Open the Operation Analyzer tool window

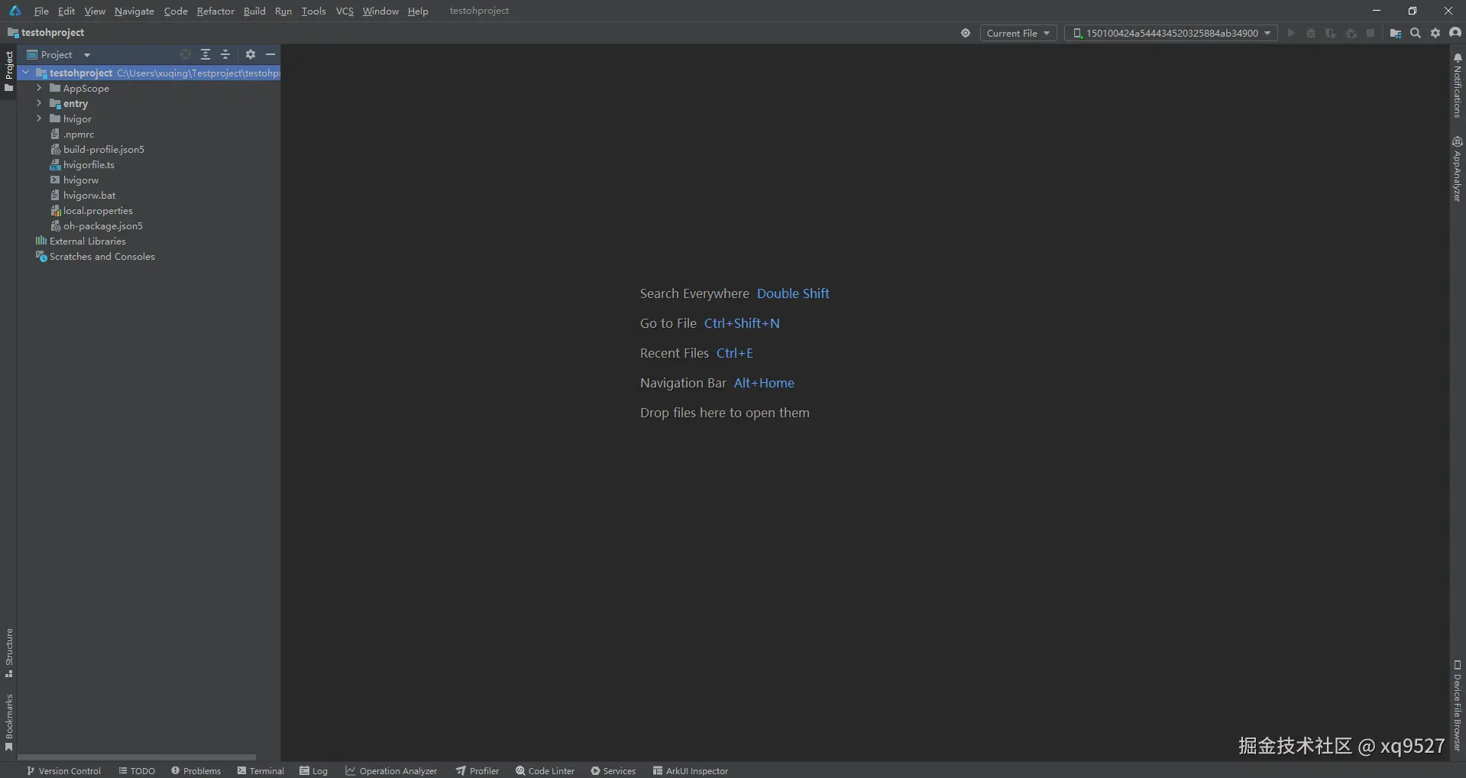(x=391, y=770)
